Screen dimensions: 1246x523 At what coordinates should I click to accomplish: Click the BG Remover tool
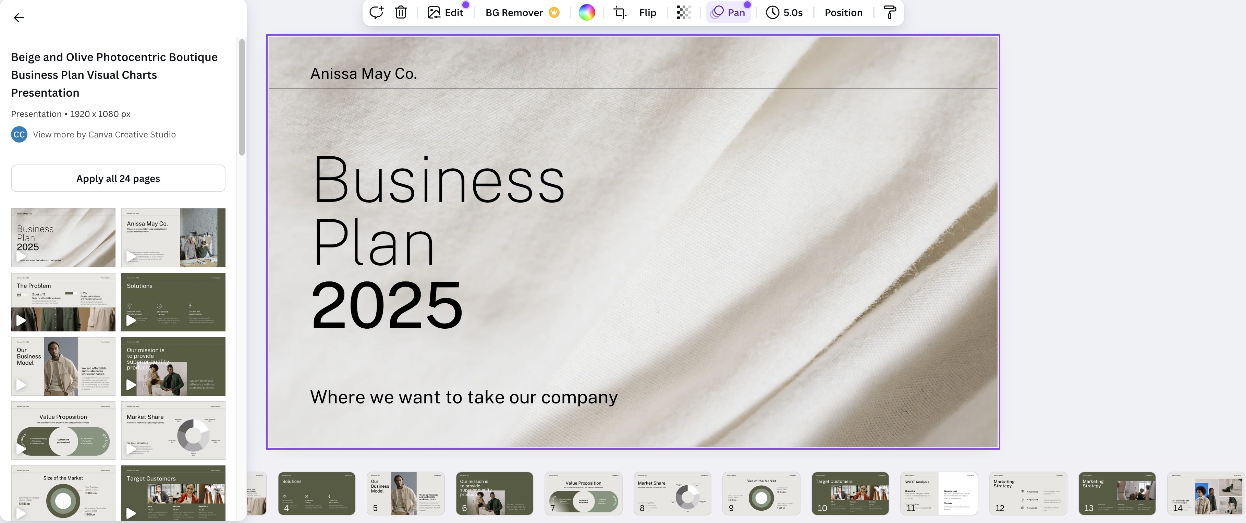[522, 13]
